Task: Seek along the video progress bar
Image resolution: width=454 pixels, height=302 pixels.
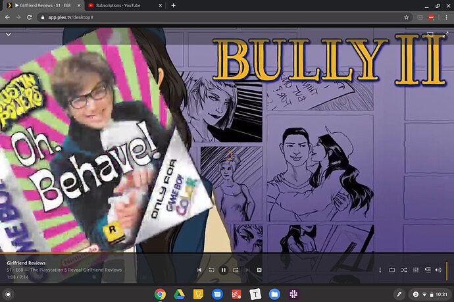Action: [x=227, y=253]
